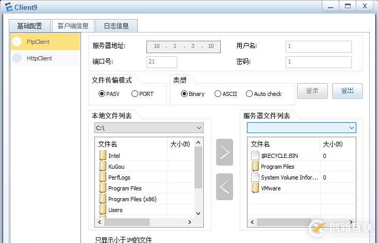The image size is (378, 243).
Task: Click server 文件名 column header
Action: (x=284, y=144)
